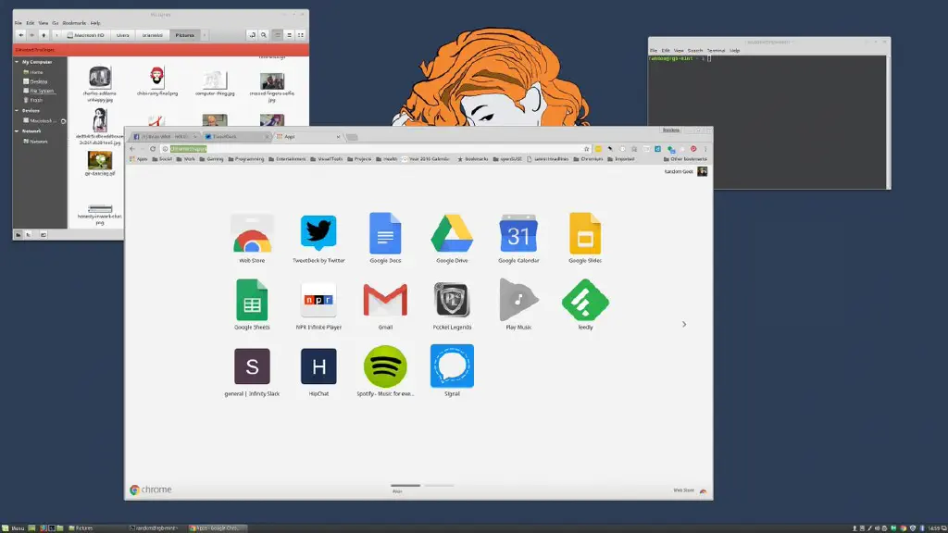The width and height of the screenshot is (948, 533).
Task: Launch the Signal app
Action: pos(452,371)
